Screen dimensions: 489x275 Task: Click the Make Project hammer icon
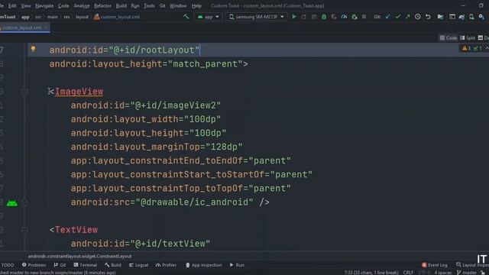point(186,17)
